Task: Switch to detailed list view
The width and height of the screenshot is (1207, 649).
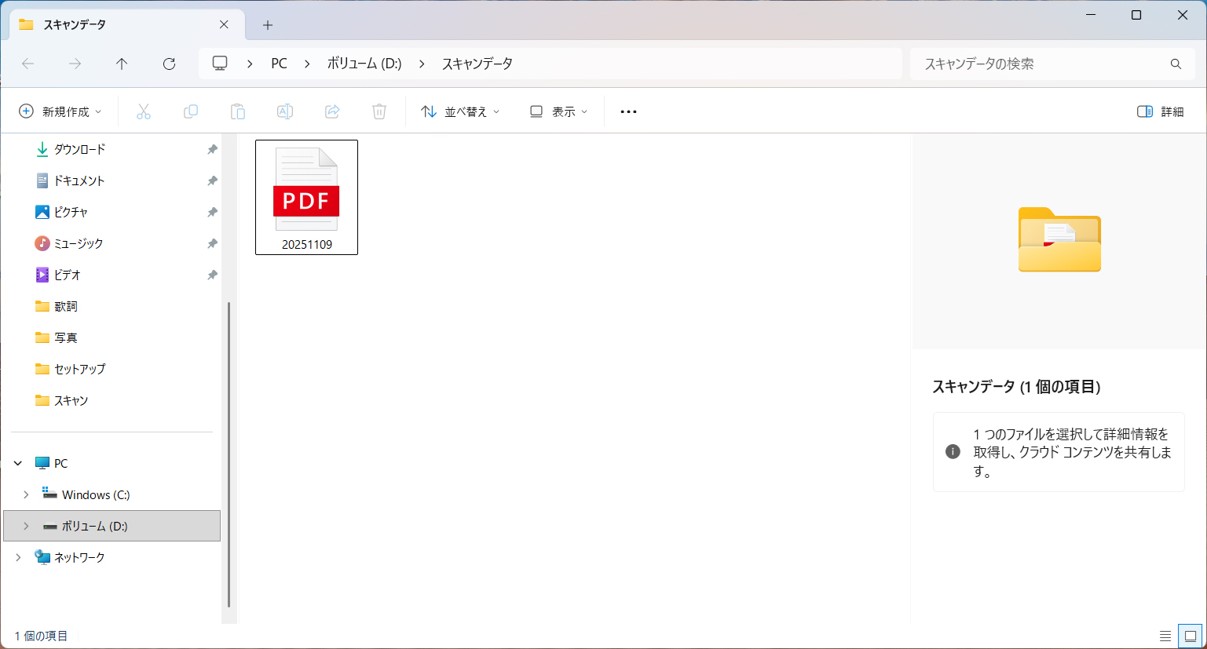Action: pos(1165,636)
